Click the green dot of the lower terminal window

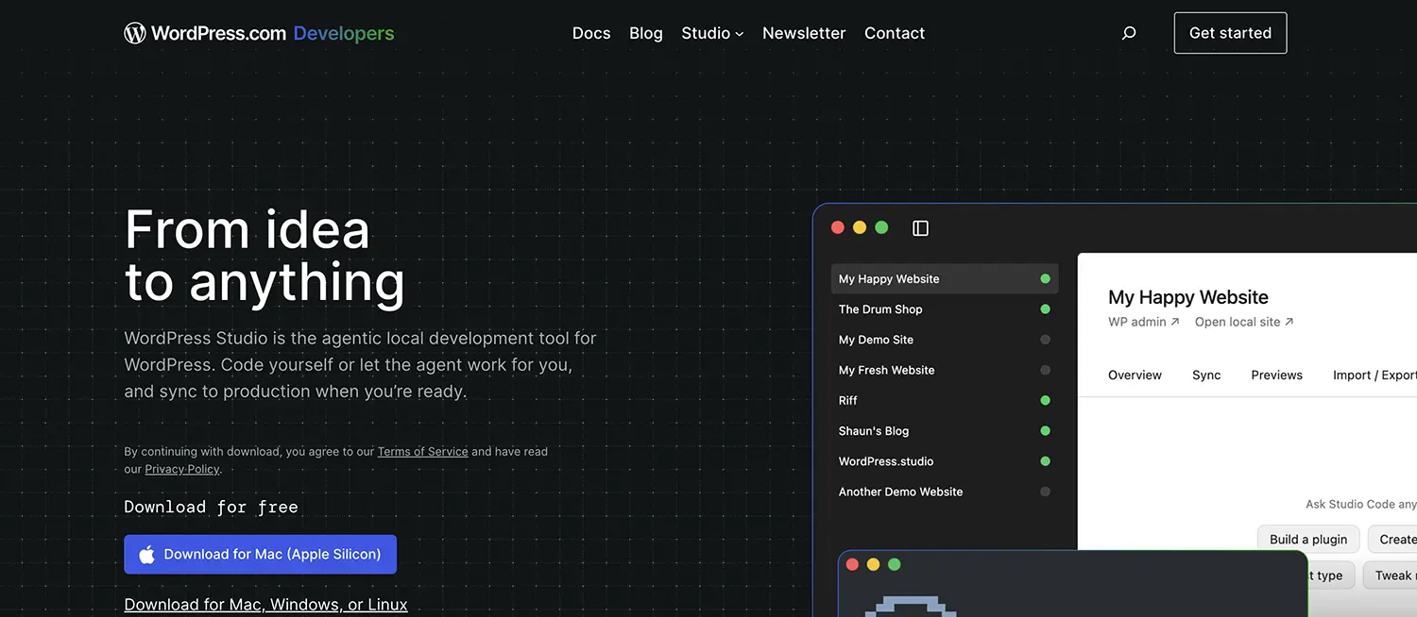[x=895, y=564]
